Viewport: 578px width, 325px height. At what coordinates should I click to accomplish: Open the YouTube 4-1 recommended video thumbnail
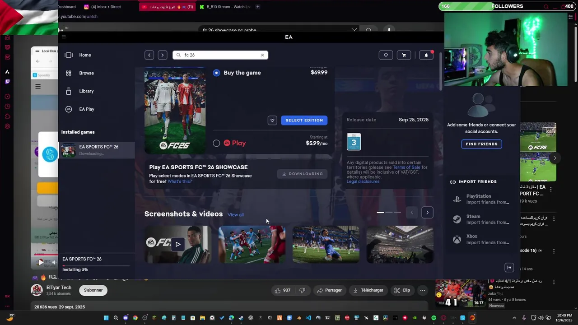click(x=461, y=293)
